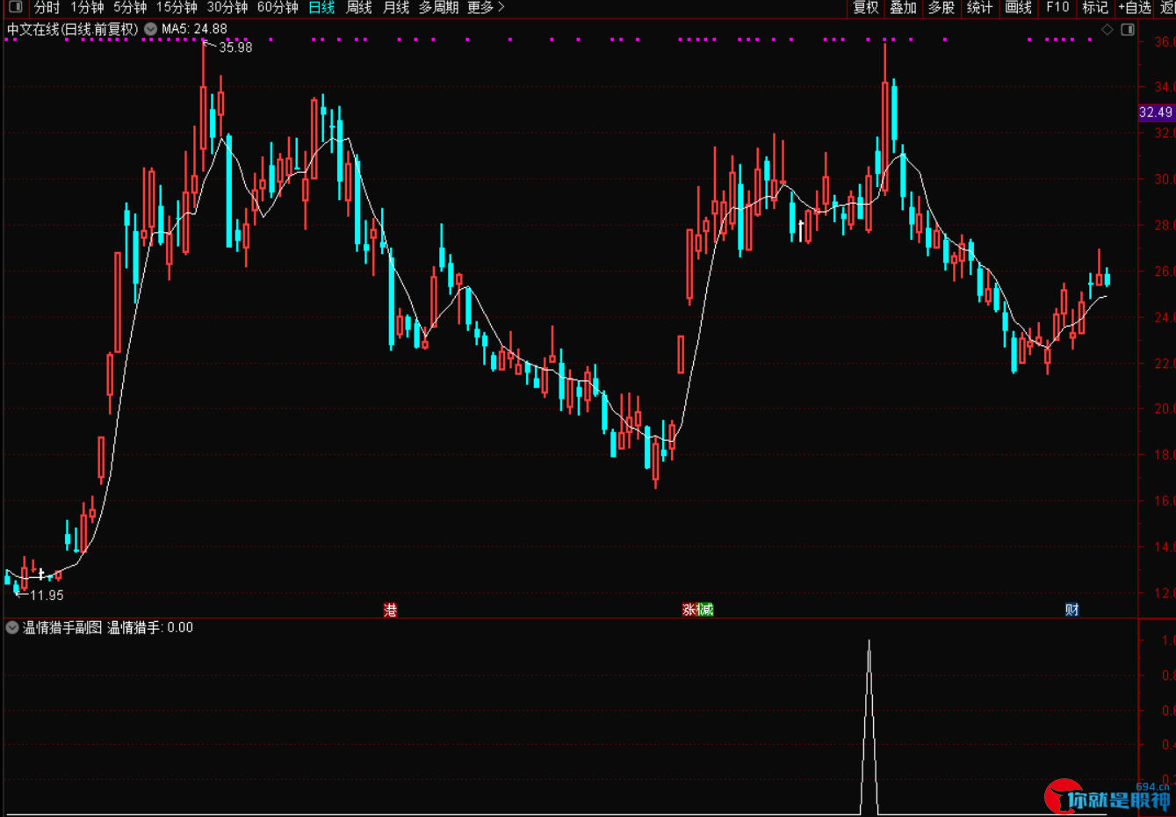Open F10 company info
Viewport: 1176px width, 817px height.
[x=1057, y=7]
